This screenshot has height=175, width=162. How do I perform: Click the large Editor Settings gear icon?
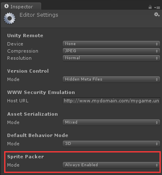coord(10,18)
